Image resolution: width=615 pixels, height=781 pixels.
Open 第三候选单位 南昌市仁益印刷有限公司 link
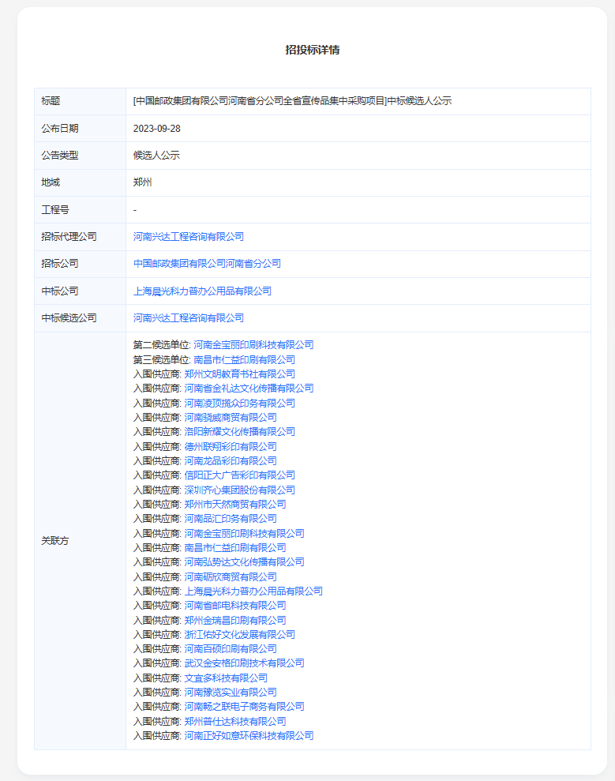tap(244, 359)
